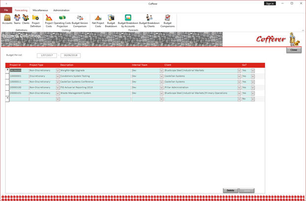Switch to the Administration tab
The width and height of the screenshot is (306, 201).
(x=61, y=10)
